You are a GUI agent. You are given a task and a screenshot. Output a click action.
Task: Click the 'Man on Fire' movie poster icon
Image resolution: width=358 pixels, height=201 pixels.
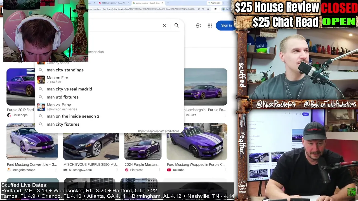pos(41,80)
